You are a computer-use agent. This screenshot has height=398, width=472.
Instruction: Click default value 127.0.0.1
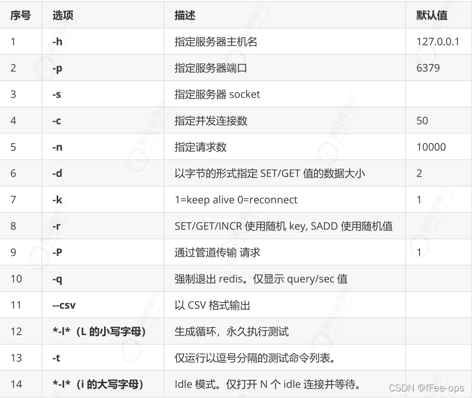[438, 41]
